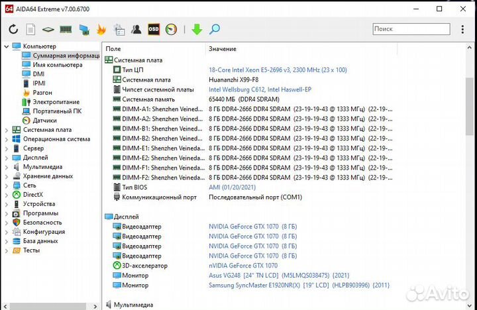Select Устройства in the tree
The width and height of the screenshot is (477, 310).
tap(39, 204)
